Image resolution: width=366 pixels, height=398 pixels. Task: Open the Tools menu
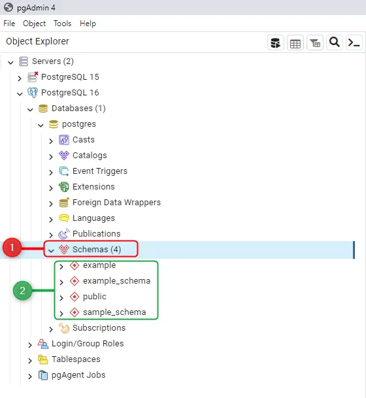click(x=63, y=24)
